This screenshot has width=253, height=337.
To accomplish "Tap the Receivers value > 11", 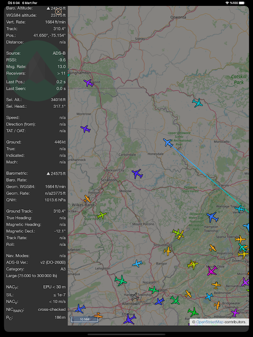I will [x=61, y=73].
